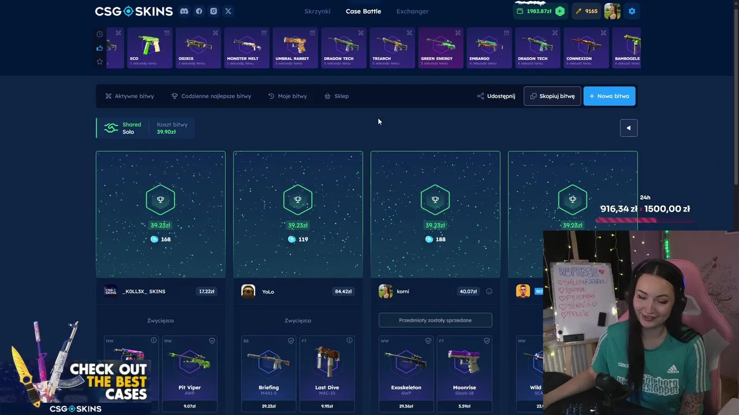This screenshot has height=415, width=739.
Task: Click crossed-swords icon on GREEN ENERGY card
Action: (458, 33)
